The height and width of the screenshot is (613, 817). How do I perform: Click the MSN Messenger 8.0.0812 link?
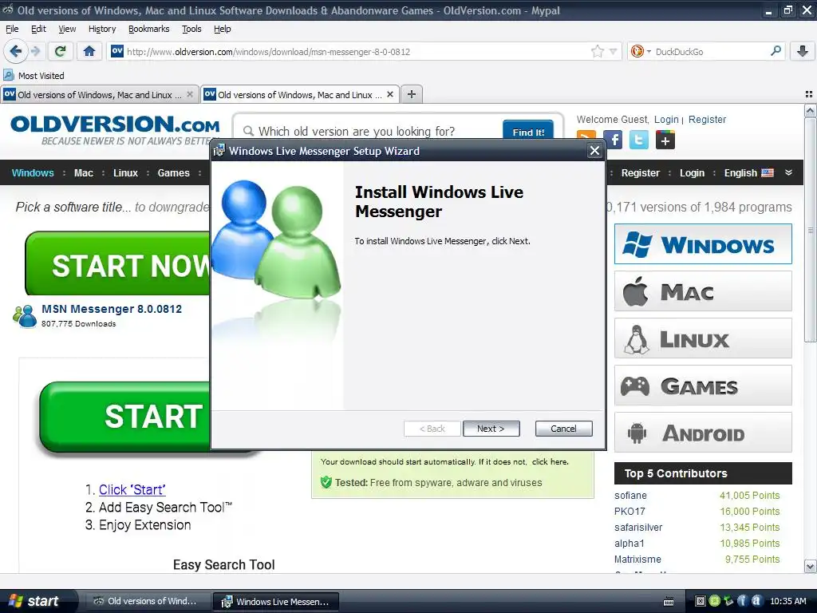point(112,309)
